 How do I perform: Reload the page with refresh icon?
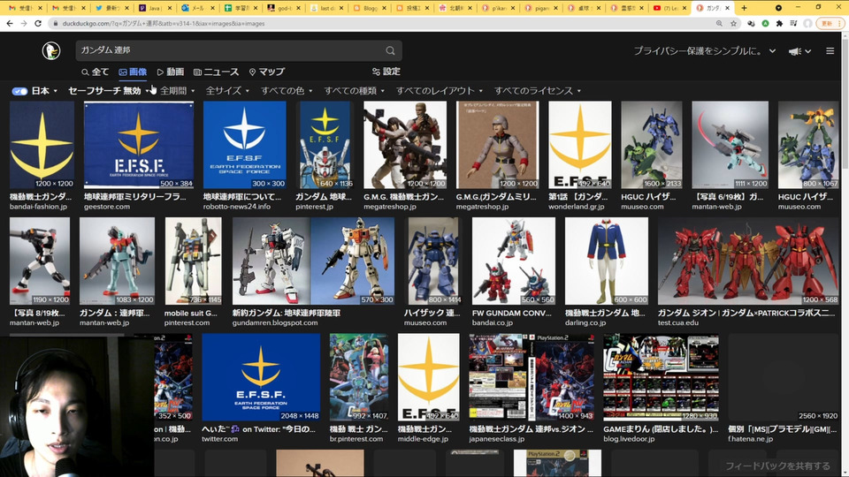pos(38,23)
